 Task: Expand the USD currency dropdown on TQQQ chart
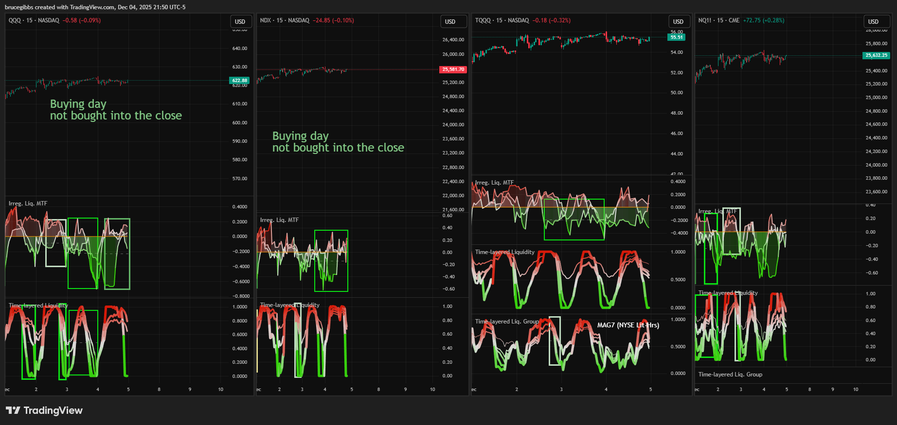[x=678, y=21]
